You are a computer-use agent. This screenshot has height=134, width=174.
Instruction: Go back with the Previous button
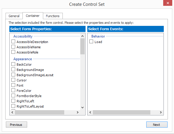16,125
